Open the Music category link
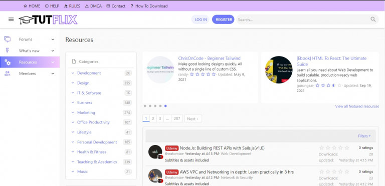 (82, 171)
